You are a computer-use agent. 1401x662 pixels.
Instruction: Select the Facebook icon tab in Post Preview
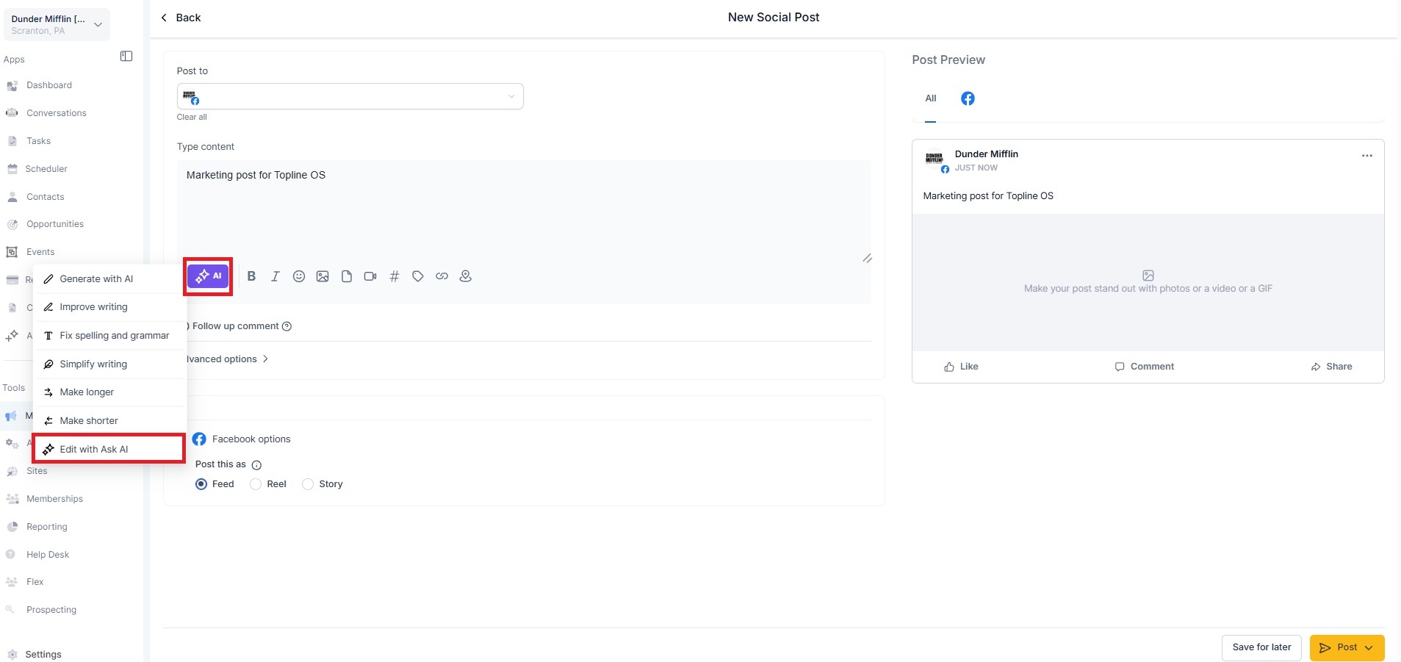click(968, 98)
